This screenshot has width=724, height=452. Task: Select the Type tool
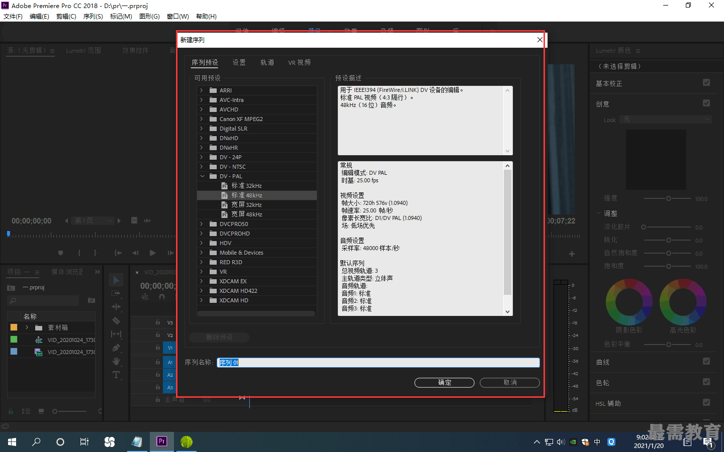click(116, 375)
